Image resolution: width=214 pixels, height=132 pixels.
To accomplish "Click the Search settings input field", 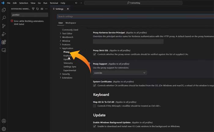I will (x=135, y=16).
